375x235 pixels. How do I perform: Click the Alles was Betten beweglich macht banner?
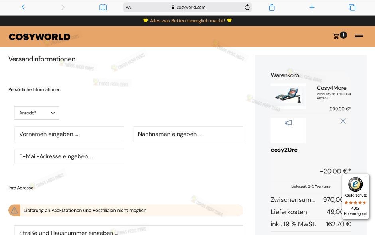coord(187,20)
